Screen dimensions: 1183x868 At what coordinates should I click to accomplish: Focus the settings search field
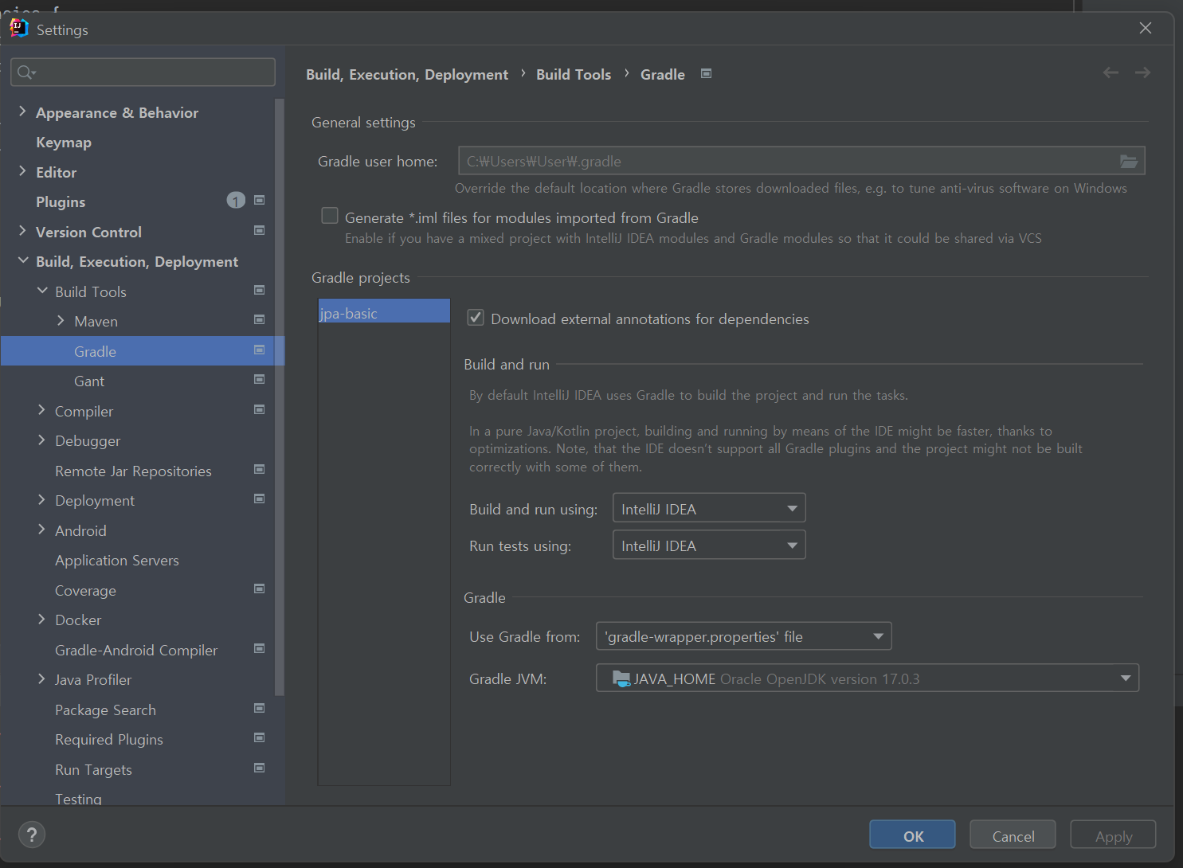[x=143, y=72]
